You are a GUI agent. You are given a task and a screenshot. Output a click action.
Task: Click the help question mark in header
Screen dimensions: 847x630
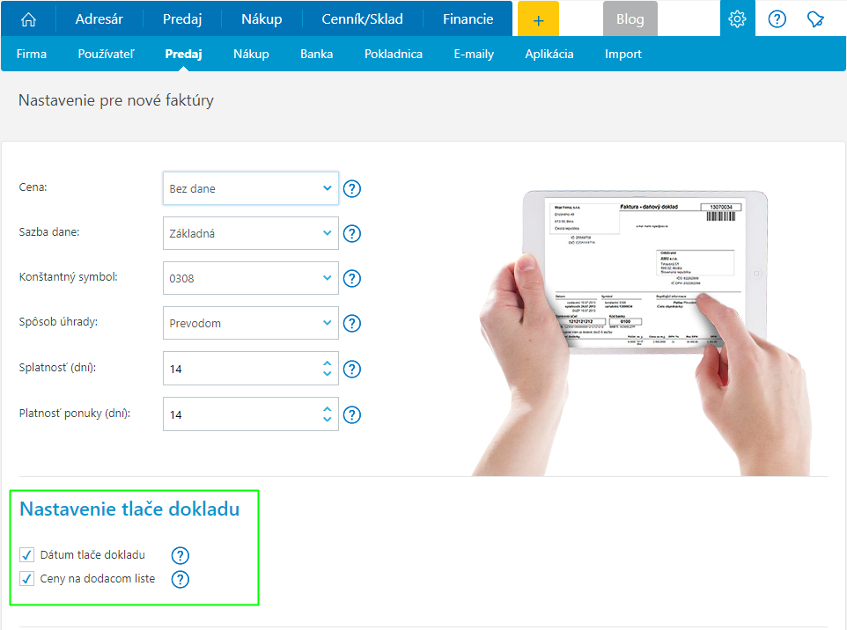point(777,19)
